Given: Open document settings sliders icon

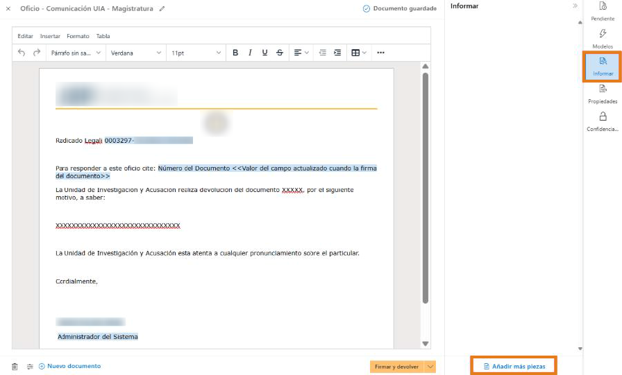Looking at the screenshot, I should coord(30,367).
